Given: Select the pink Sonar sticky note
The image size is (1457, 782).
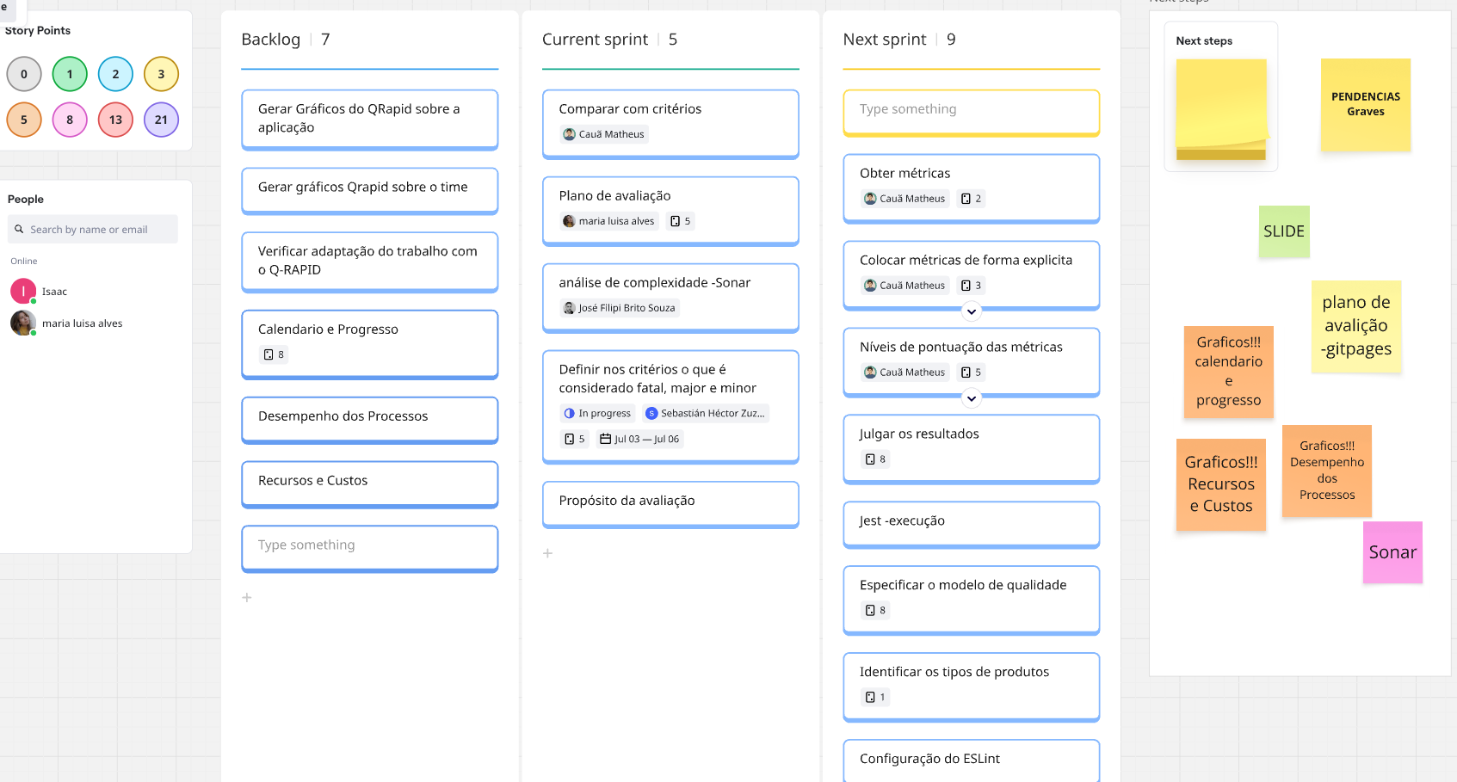Looking at the screenshot, I should [x=1392, y=552].
